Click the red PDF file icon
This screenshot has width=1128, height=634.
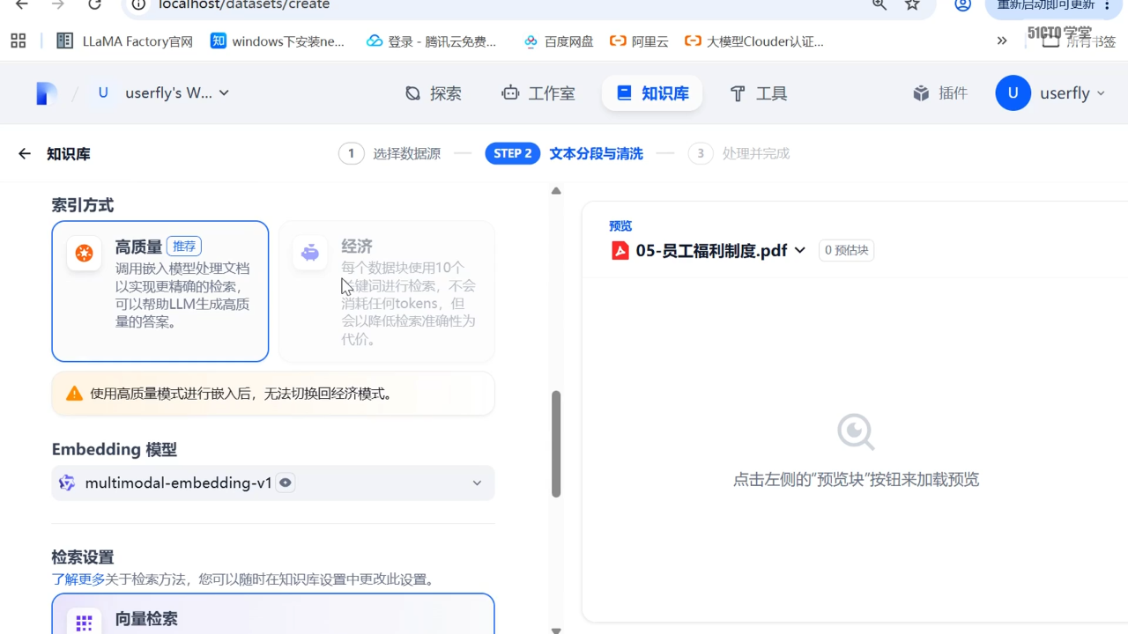[620, 251]
